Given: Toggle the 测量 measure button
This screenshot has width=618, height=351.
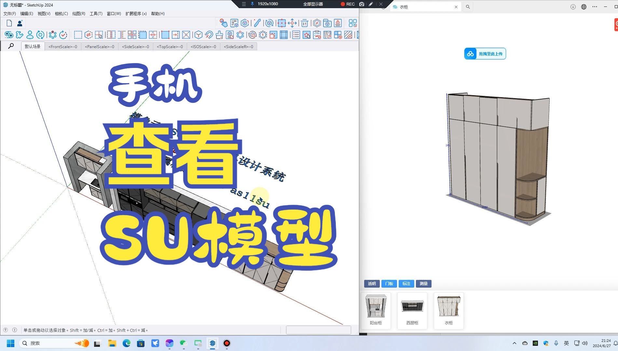Looking at the screenshot, I should pos(423,284).
